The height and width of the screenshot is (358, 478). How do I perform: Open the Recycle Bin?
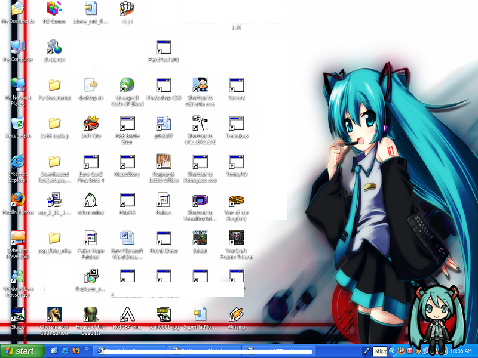[18, 124]
